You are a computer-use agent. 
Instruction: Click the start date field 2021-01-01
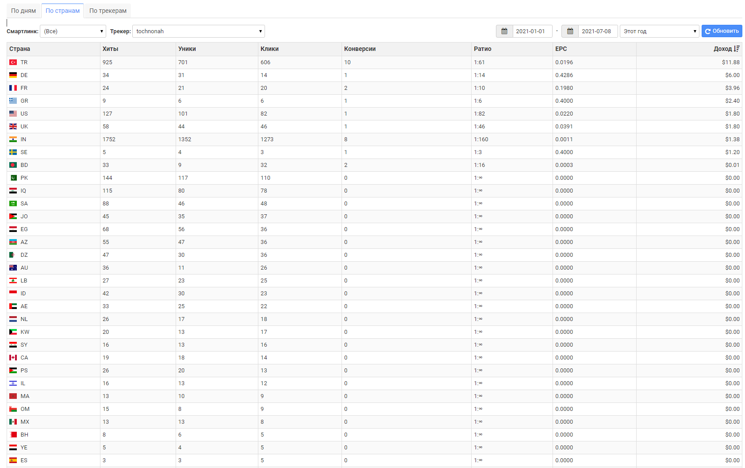pos(532,31)
